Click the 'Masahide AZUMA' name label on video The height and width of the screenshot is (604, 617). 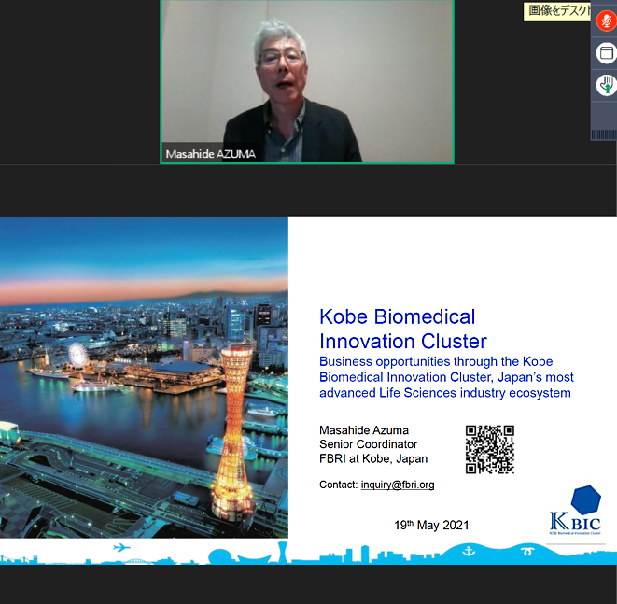click(211, 154)
